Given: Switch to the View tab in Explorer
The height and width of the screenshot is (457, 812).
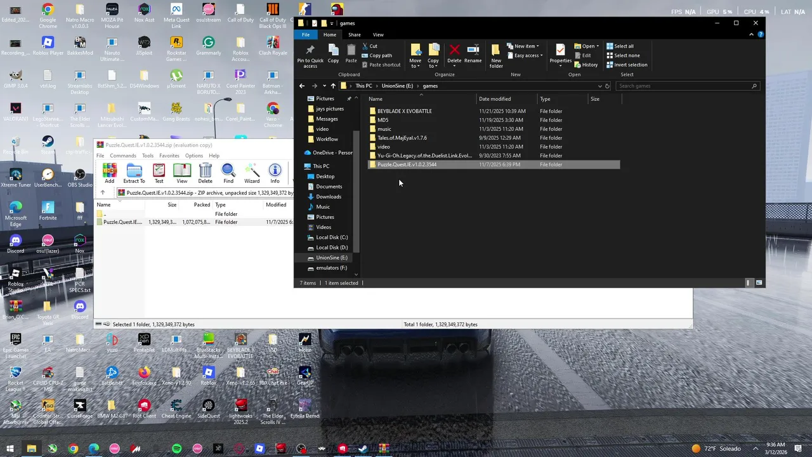Looking at the screenshot, I should pyautogui.click(x=378, y=35).
